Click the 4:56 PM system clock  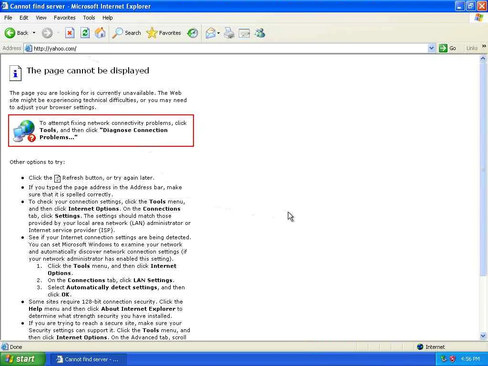point(470,359)
